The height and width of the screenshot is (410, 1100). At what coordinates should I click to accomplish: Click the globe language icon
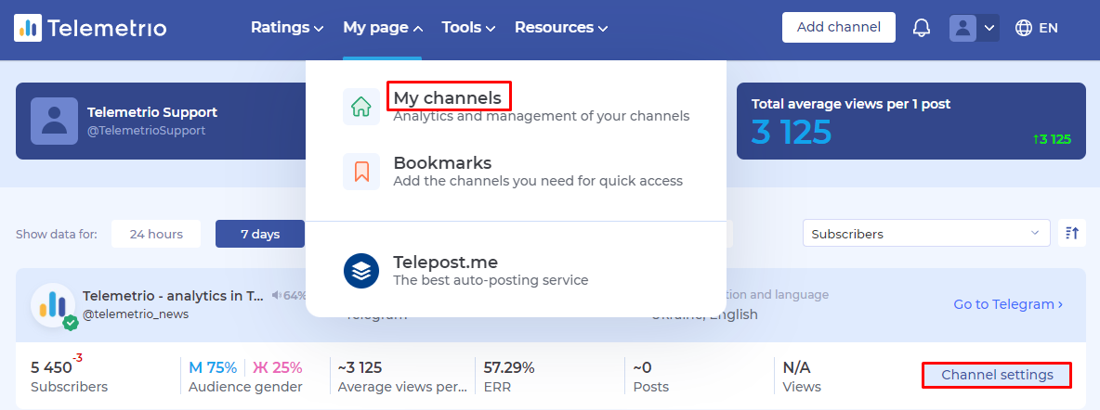[1024, 28]
